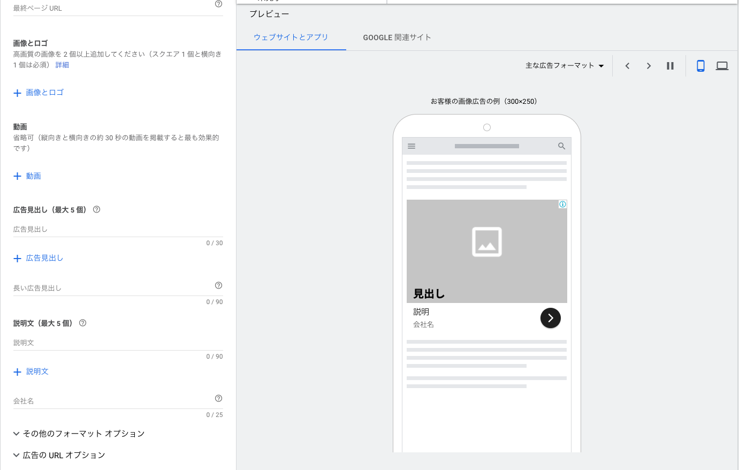Switch to the GOOGLE 関連サイト tab

pos(397,37)
